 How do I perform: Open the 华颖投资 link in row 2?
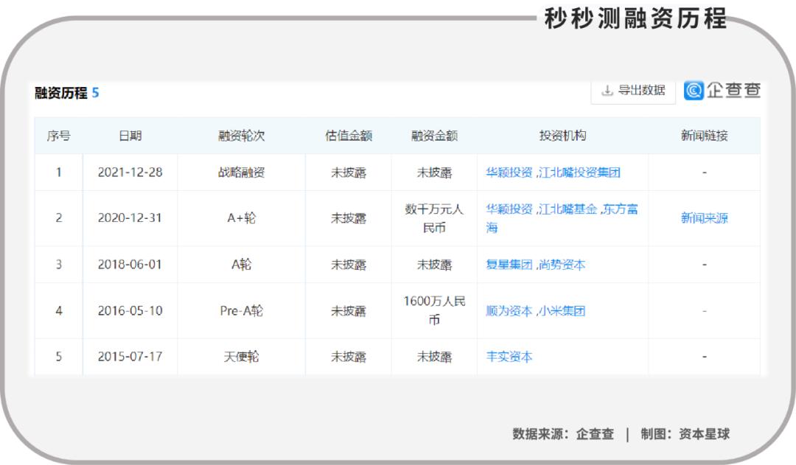(509, 209)
